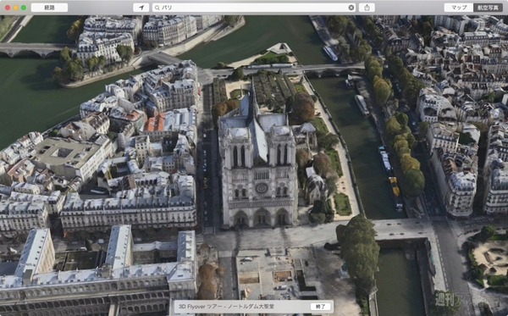Open the 経路 directions button
508x316 pixels.
point(50,8)
